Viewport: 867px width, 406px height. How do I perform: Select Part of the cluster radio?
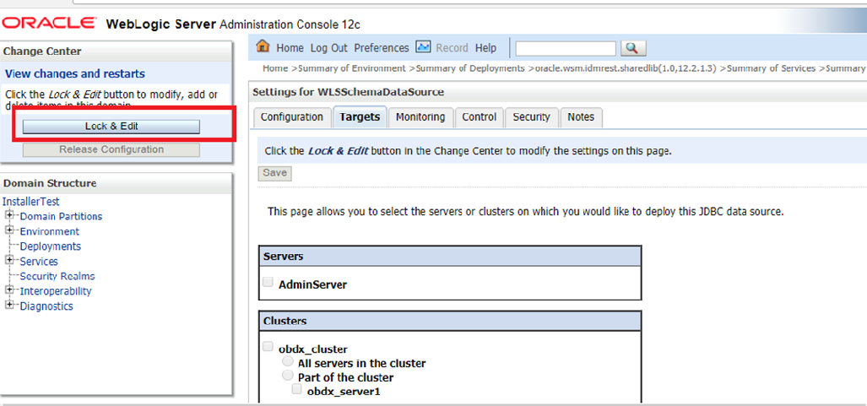288,376
